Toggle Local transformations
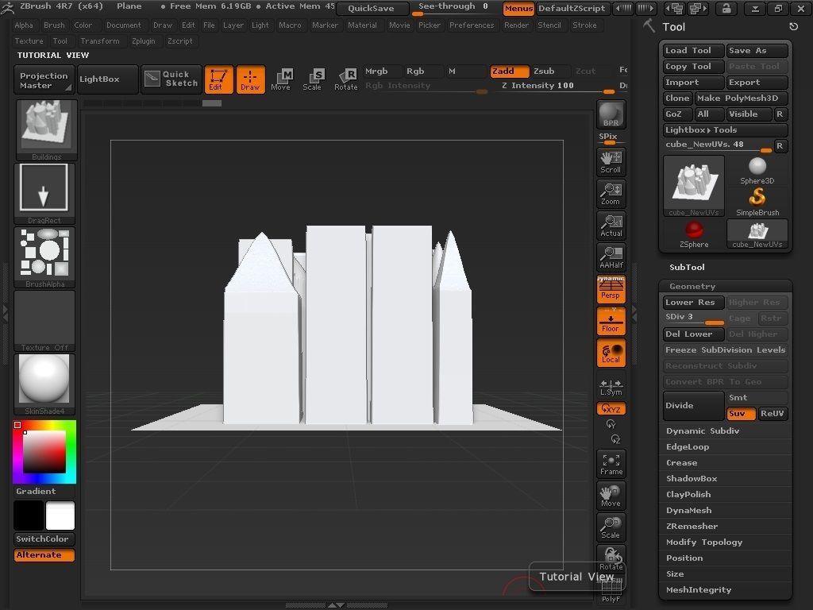 tap(611, 353)
